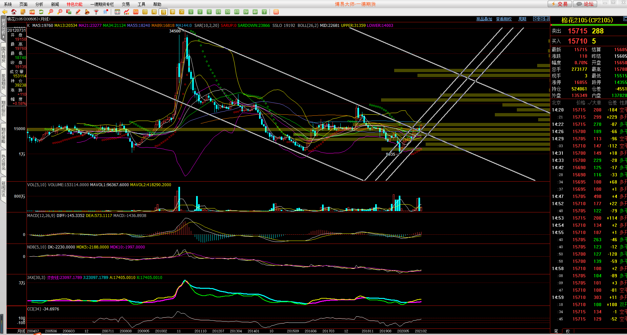
Task: Click the green refresh arrows icon
Action: pyautogui.click(x=41, y=12)
